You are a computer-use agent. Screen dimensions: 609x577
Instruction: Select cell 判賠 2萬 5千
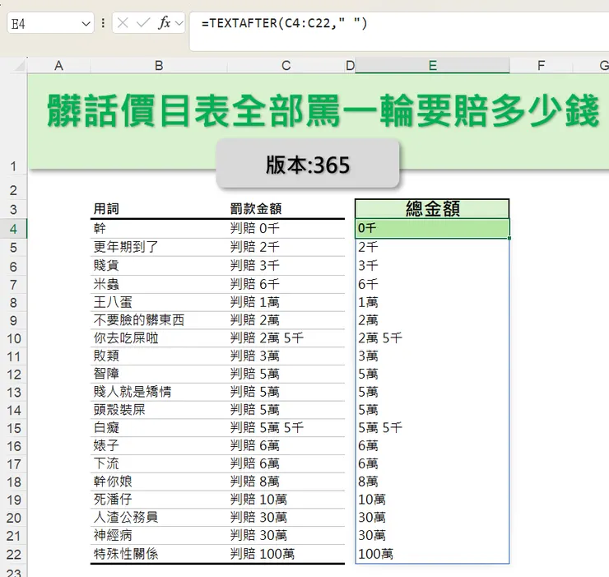[x=286, y=338]
